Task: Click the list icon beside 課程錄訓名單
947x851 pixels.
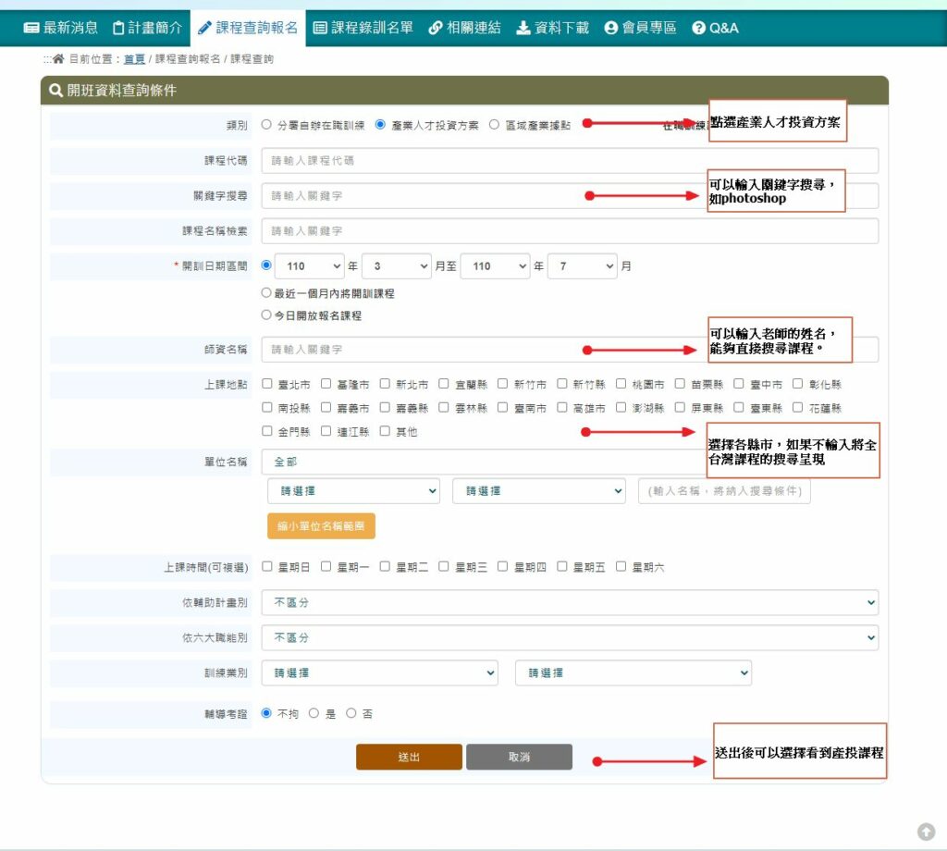Action: point(320,28)
